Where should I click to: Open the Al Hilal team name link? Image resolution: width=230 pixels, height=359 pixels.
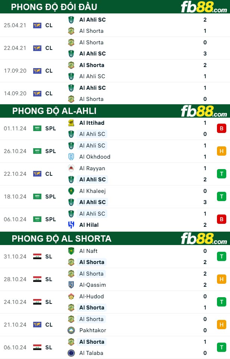(89, 225)
